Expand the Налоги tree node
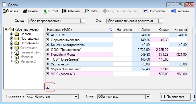 (11, 34)
